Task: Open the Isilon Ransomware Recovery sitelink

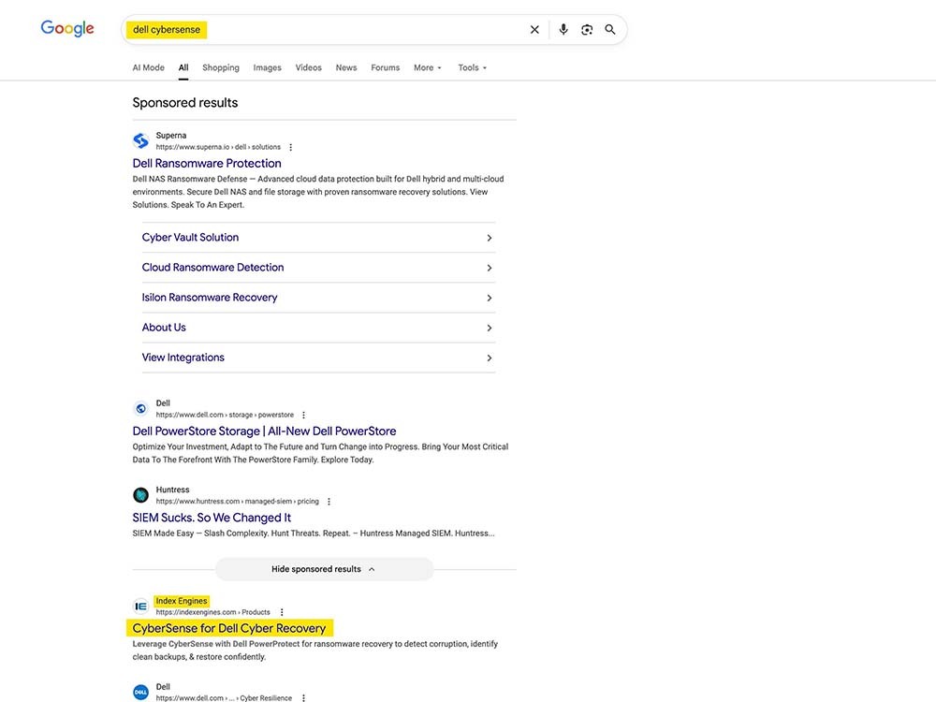Action: [x=210, y=298]
